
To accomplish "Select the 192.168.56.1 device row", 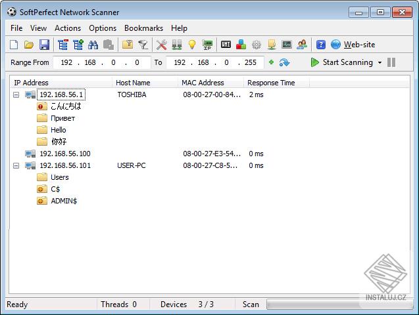I will click(x=61, y=94).
